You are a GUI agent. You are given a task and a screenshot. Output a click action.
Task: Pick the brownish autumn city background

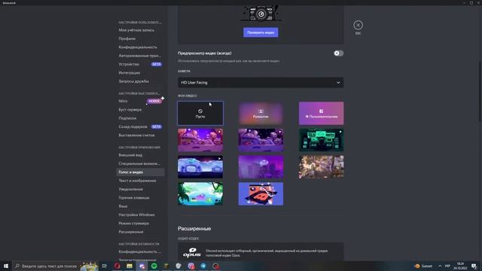pyautogui.click(x=322, y=167)
